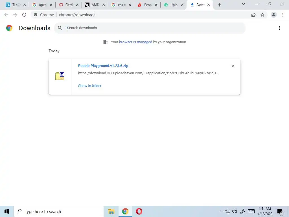
Task: Go back to the previous page
Action: tap(6, 15)
